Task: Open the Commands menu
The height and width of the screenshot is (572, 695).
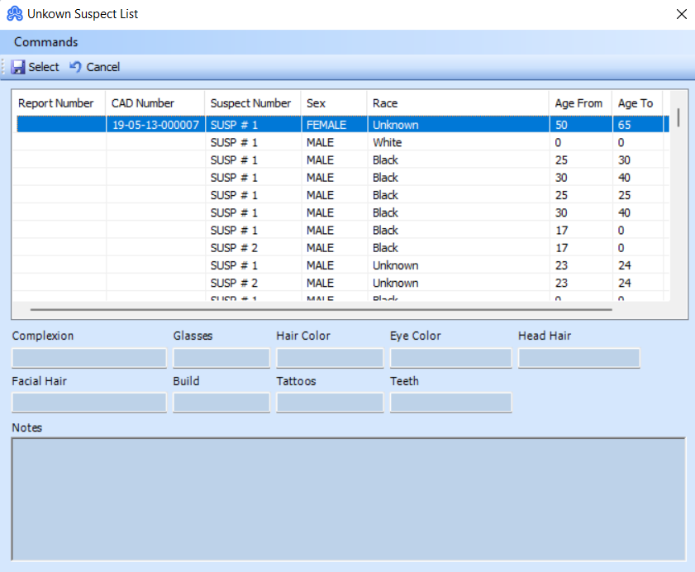Action: coord(45,41)
